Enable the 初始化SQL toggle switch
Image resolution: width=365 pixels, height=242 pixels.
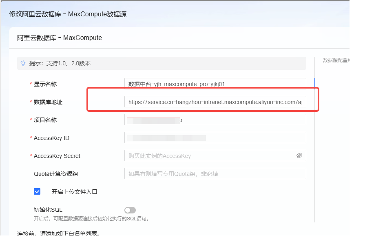pos(130,210)
